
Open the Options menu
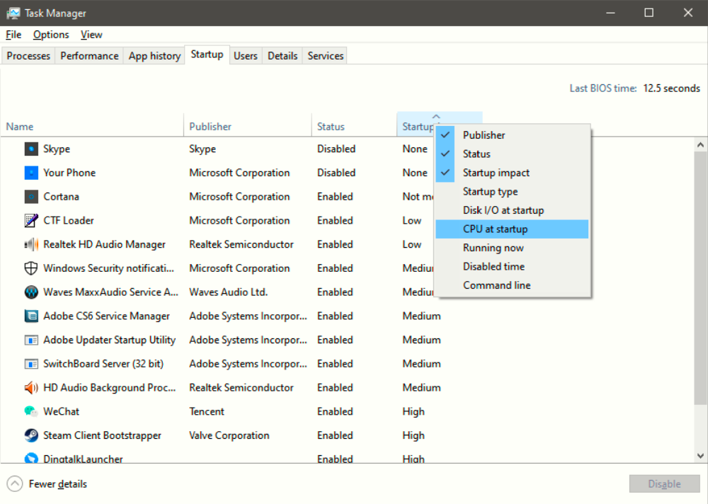51,35
